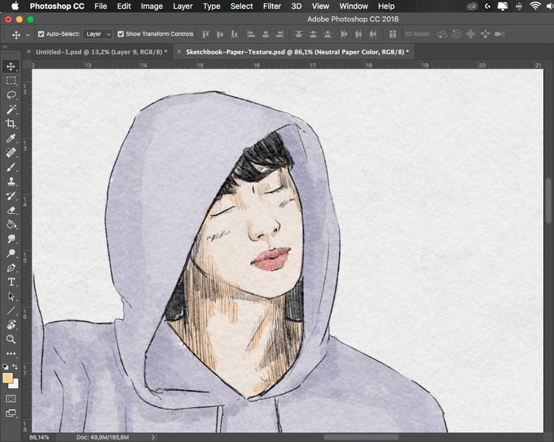
Task: Click the Wi-Fi status icon
Action: (535, 6)
